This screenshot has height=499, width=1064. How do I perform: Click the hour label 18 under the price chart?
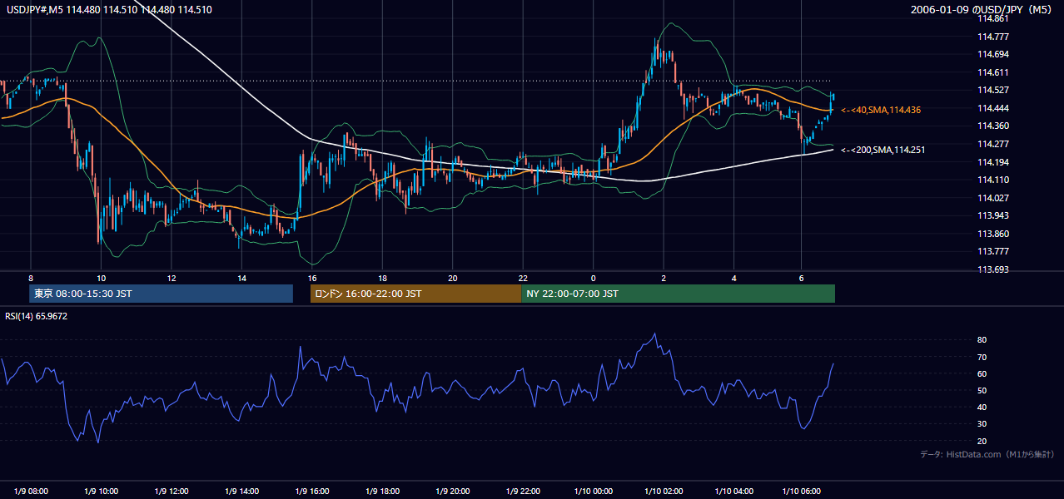pyautogui.click(x=382, y=278)
